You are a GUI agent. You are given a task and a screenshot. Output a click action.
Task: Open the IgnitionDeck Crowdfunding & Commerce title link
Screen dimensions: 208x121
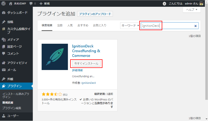(86, 51)
